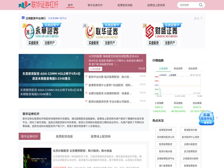Open article 股票配资是什么意思?在线配资
224x168 pixels.
pos(111,85)
